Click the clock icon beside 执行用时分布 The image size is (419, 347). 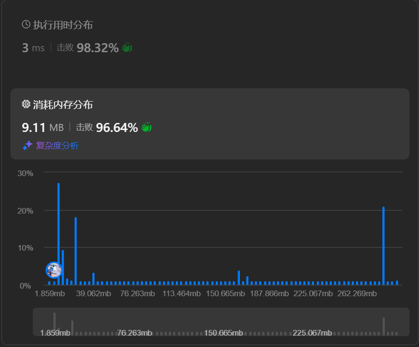[x=26, y=24]
